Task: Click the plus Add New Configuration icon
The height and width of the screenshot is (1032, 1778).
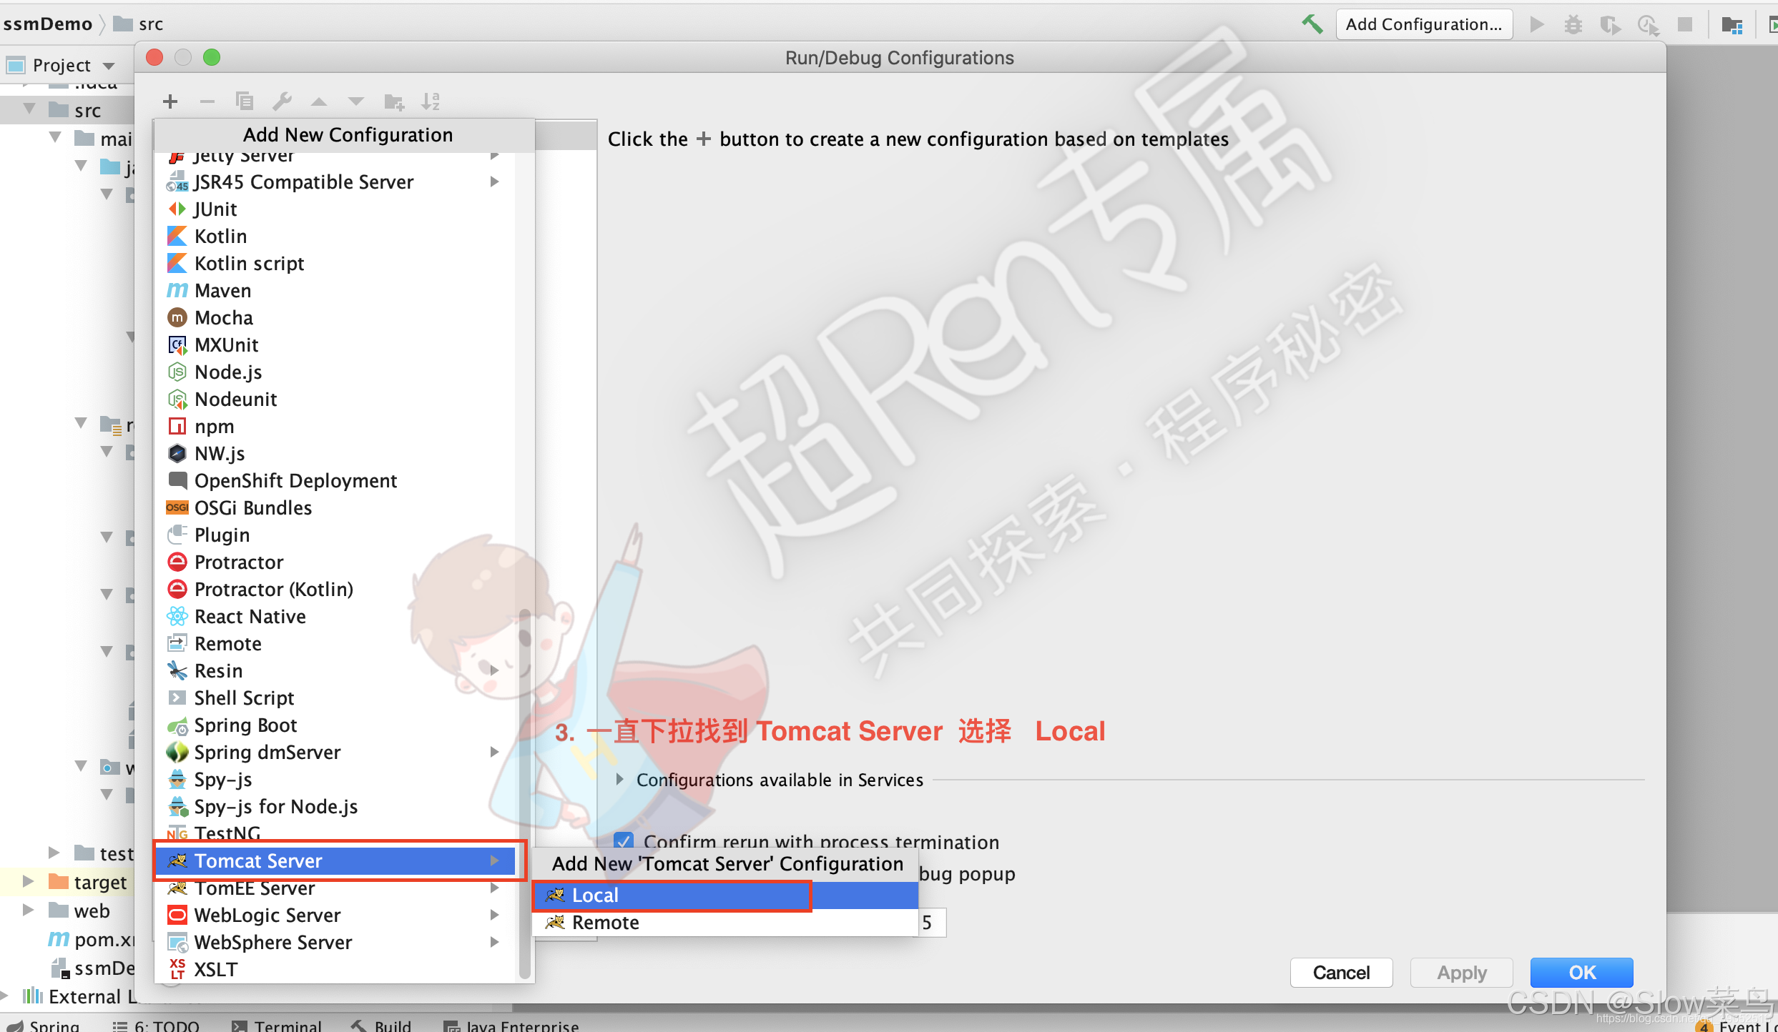Action: point(170,101)
